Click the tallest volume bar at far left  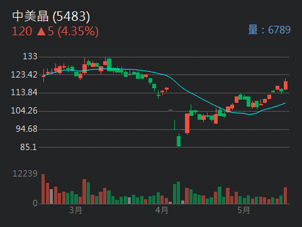tap(43, 189)
